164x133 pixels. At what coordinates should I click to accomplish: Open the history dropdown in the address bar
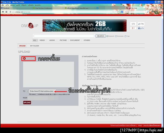(x=116, y=12)
